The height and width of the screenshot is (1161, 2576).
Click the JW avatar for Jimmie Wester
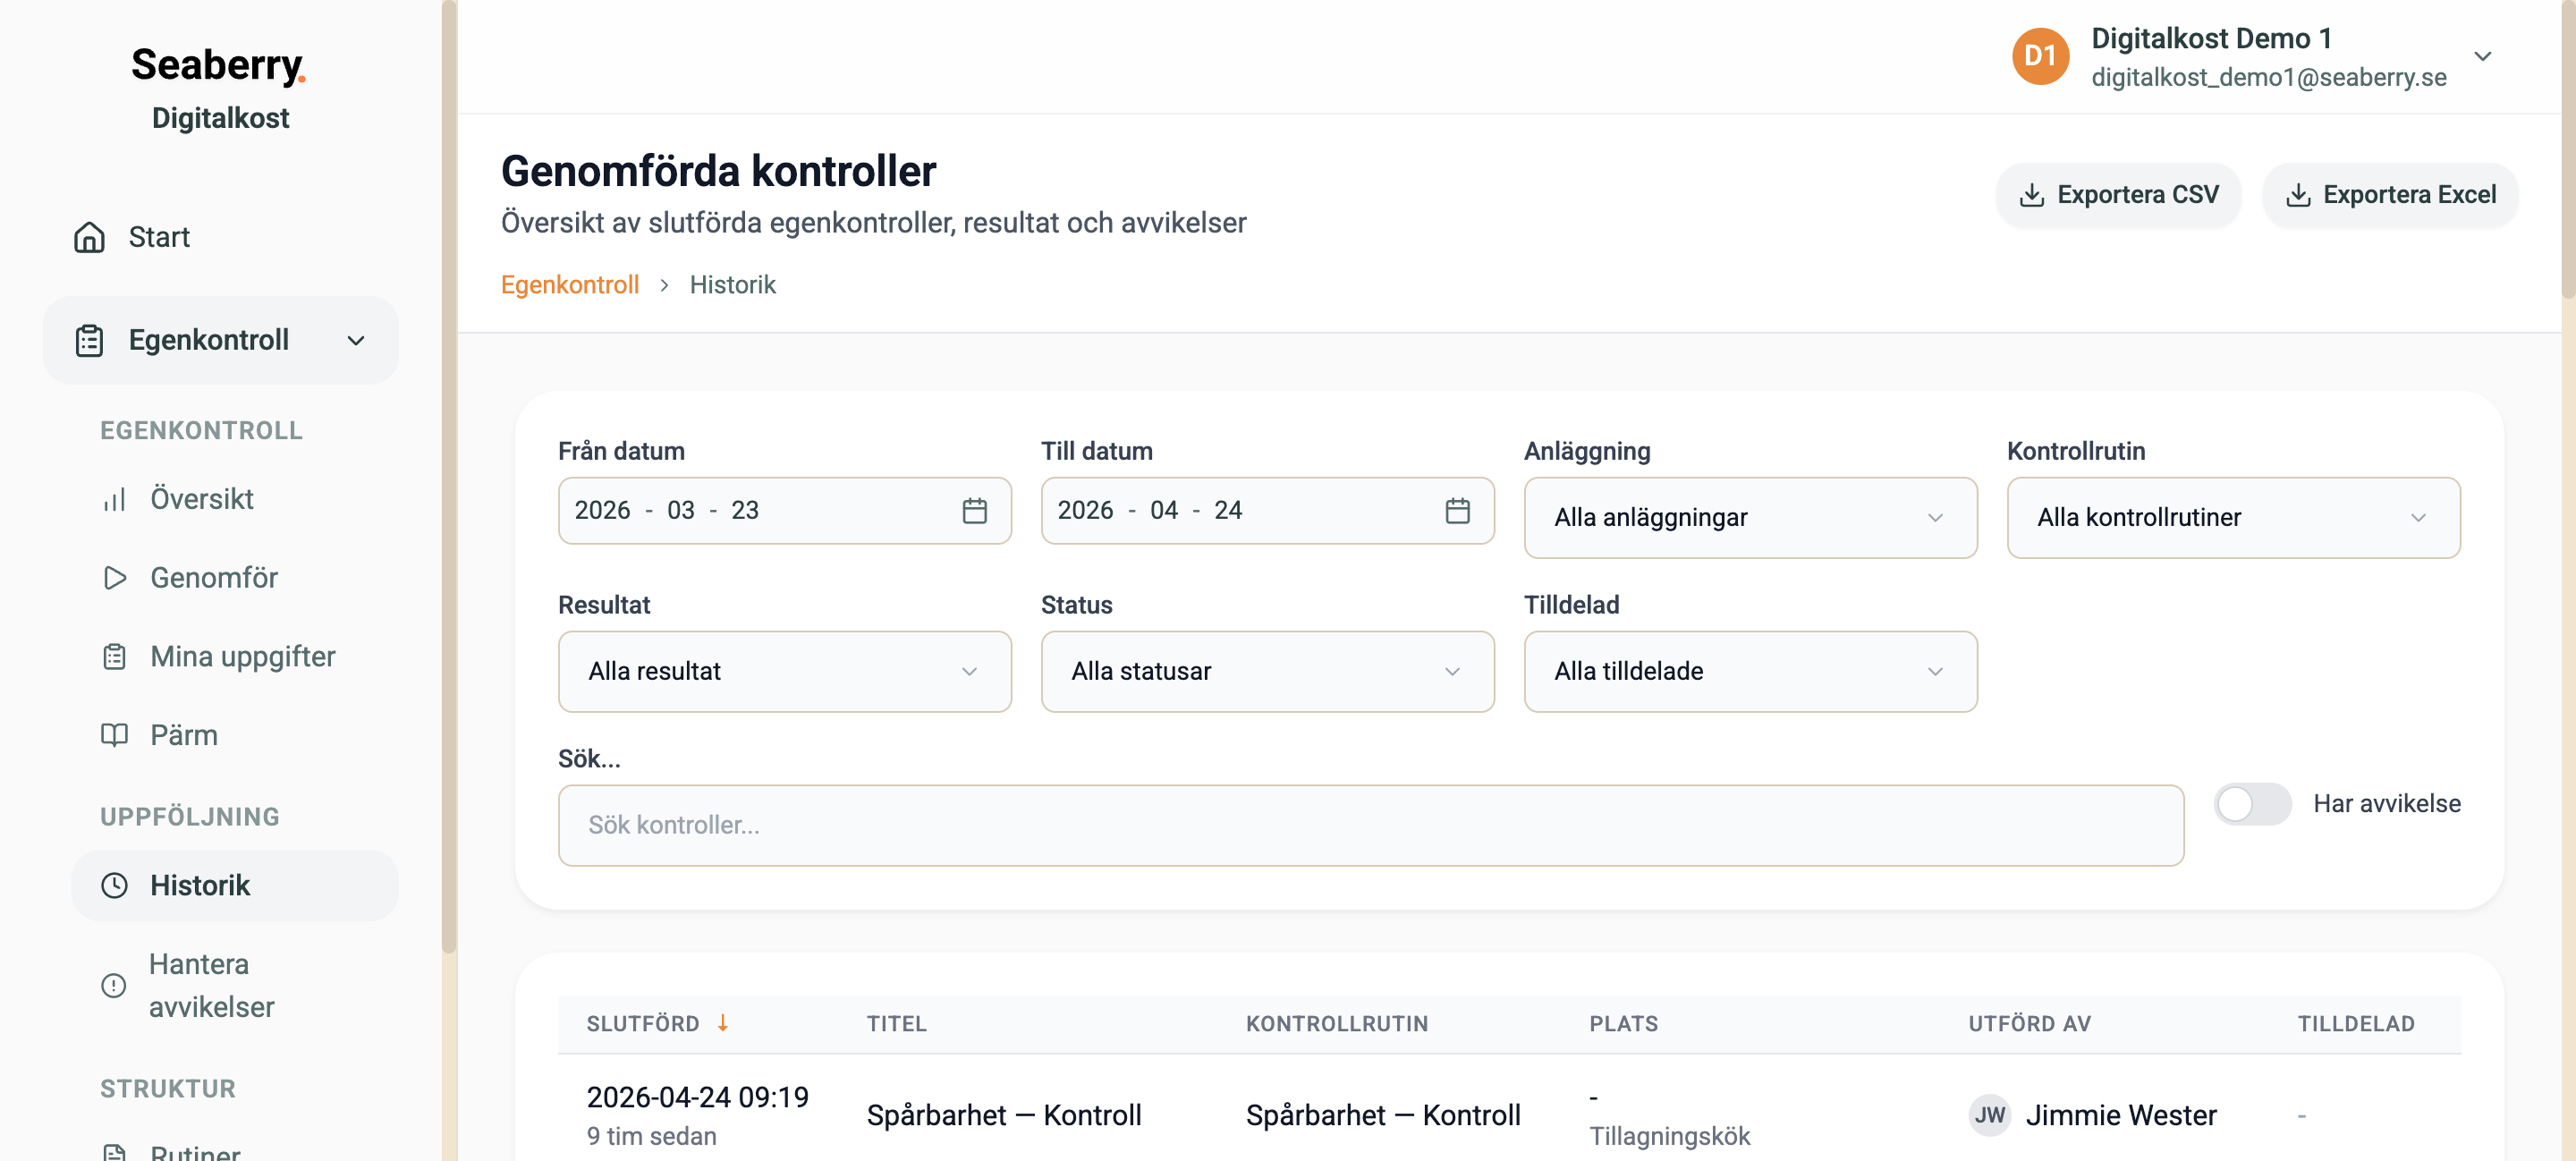[x=1989, y=1115]
